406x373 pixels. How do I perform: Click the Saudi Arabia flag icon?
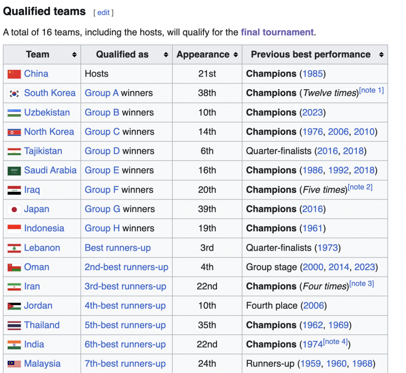tap(14, 171)
